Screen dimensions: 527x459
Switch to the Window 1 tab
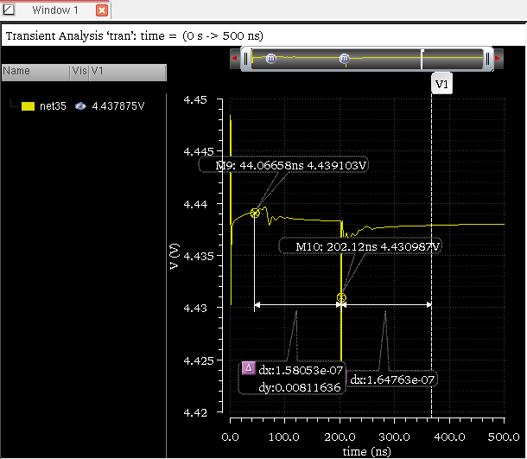[55, 11]
